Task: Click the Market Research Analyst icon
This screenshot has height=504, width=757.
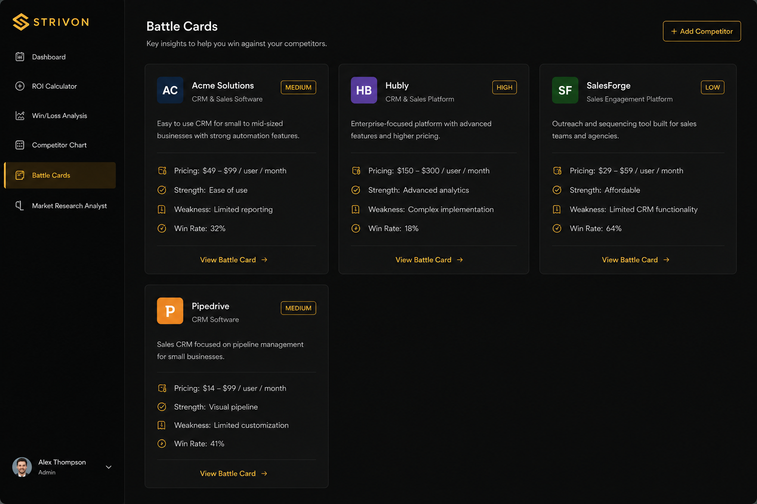Action: pyautogui.click(x=20, y=206)
